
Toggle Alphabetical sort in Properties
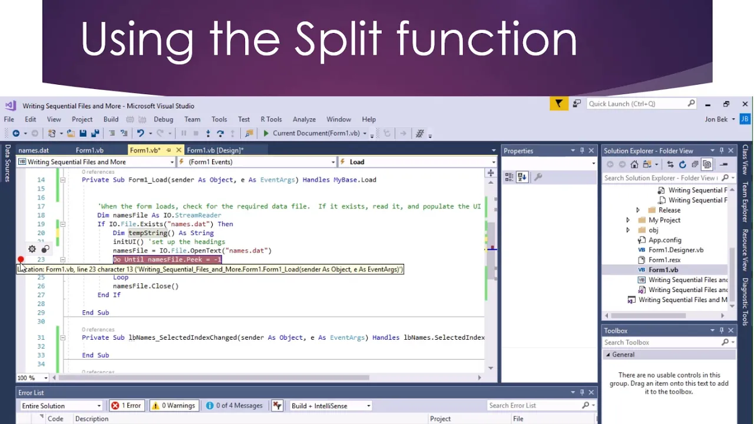point(522,177)
